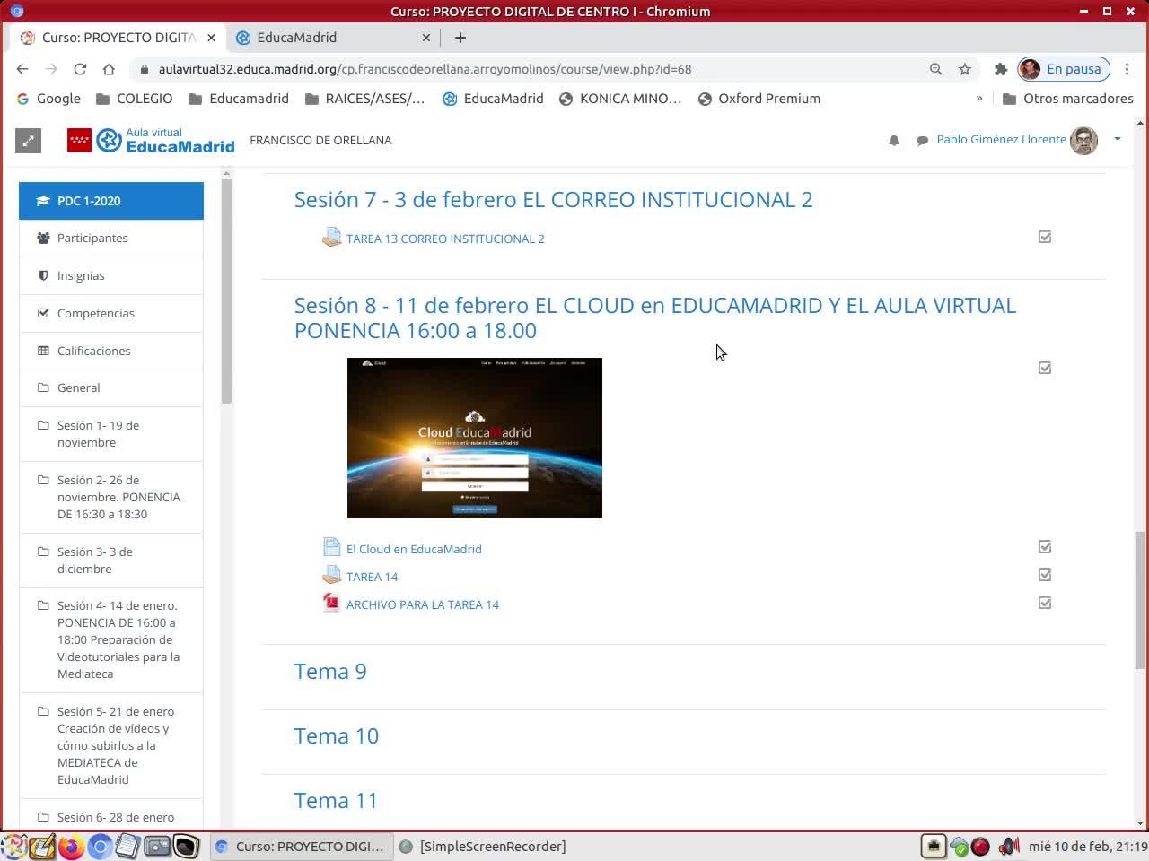Open the Chromium extensions puzzle icon
The image size is (1149, 861).
click(1001, 69)
